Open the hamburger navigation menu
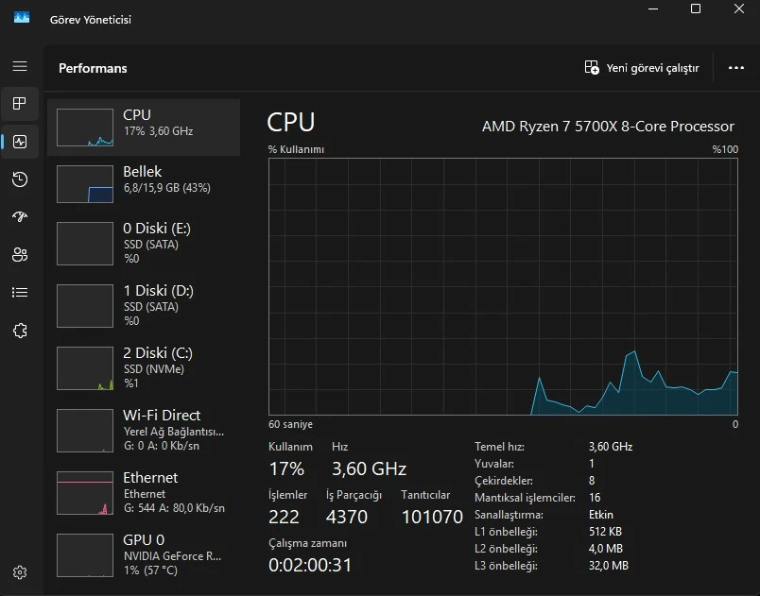 [x=20, y=66]
